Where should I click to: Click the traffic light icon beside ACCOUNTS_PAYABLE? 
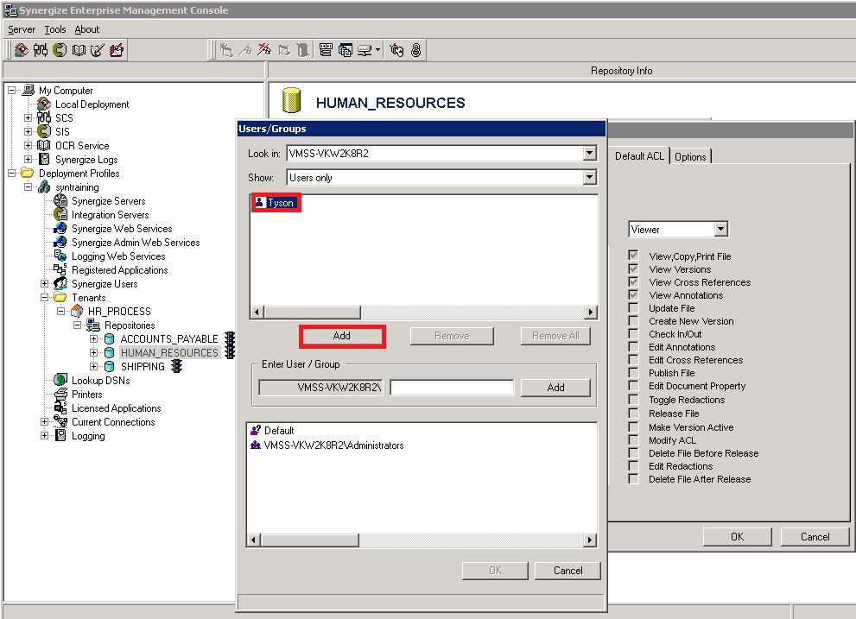(x=230, y=338)
